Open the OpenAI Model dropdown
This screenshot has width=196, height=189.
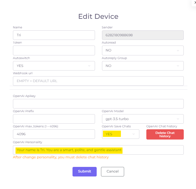[143, 119]
